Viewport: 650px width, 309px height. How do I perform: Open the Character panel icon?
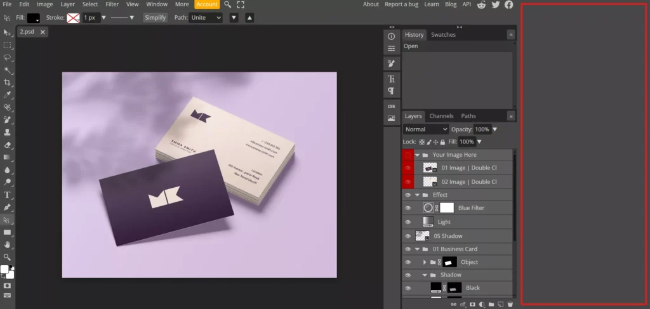click(391, 79)
